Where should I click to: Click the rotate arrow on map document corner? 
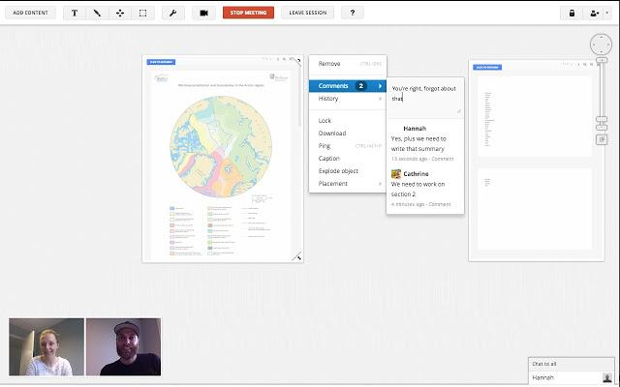click(298, 61)
